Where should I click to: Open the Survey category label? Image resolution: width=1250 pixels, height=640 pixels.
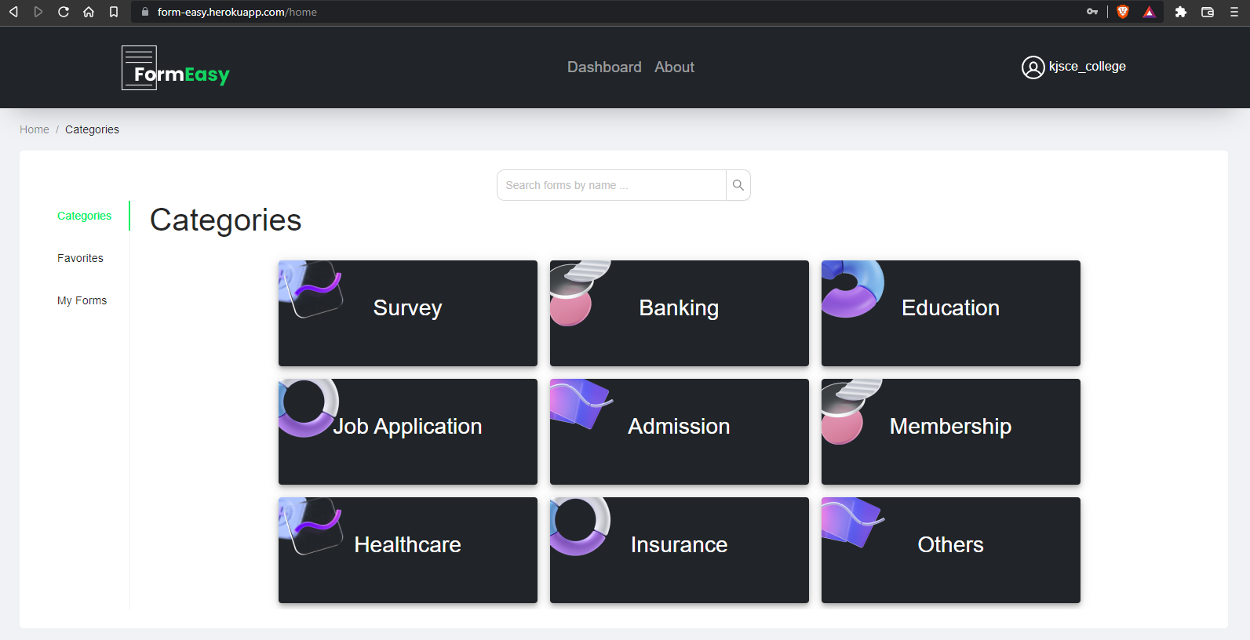tap(407, 308)
